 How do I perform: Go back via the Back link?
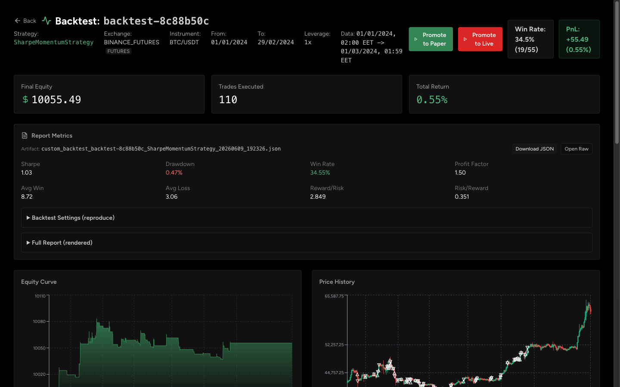tap(25, 21)
